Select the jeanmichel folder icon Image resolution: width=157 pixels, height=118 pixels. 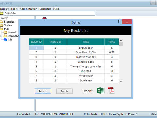pos(5,36)
